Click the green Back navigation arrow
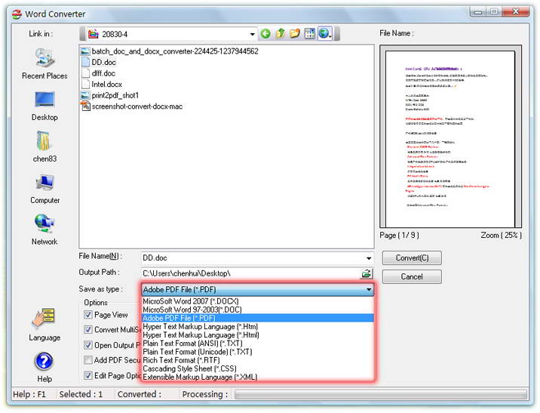The image size is (540, 413). [x=265, y=34]
